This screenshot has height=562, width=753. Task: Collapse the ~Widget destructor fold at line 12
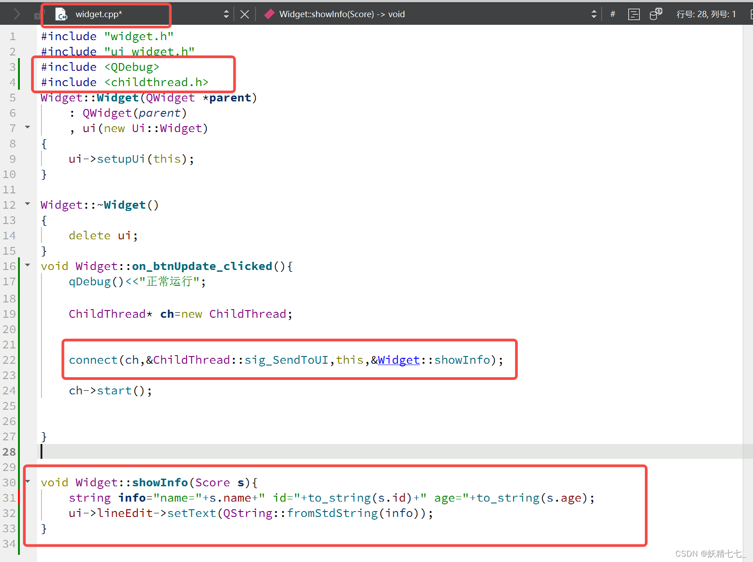point(27,204)
